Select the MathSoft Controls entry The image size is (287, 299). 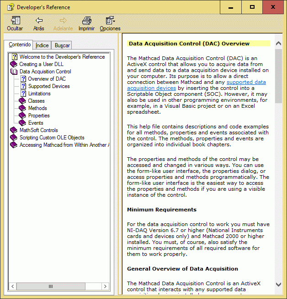click(39, 130)
